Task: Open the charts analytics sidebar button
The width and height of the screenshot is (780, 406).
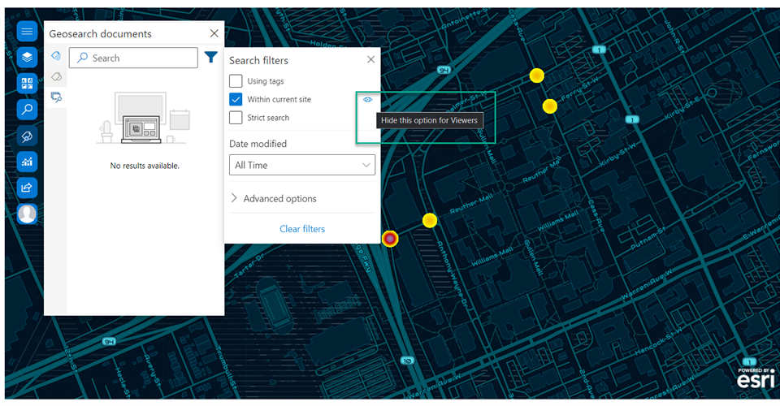Action: tap(27, 161)
